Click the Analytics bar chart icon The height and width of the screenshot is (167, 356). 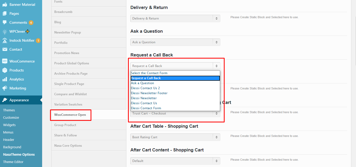pyautogui.click(x=5, y=79)
